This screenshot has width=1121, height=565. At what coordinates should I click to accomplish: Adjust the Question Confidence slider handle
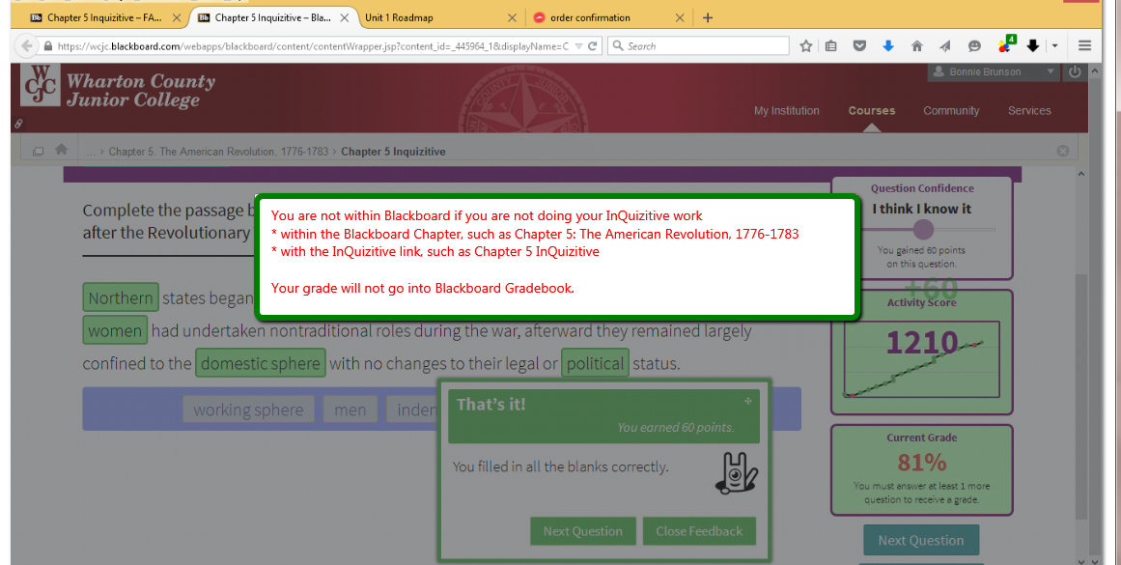pyautogui.click(x=924, y=230)
